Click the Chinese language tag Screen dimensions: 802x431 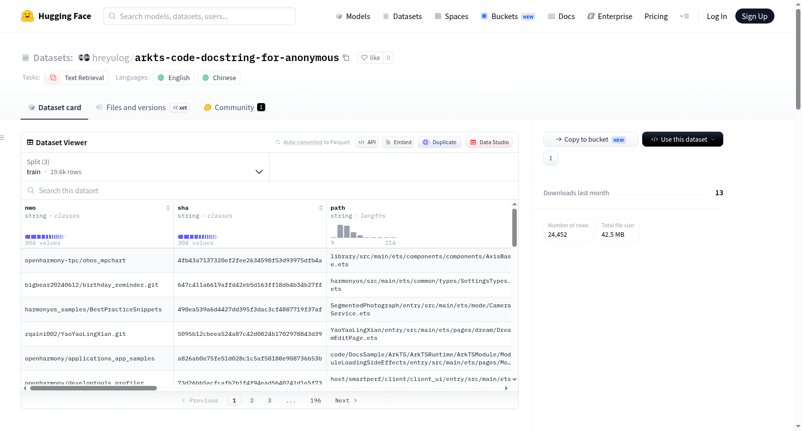(x=219, y=78)
